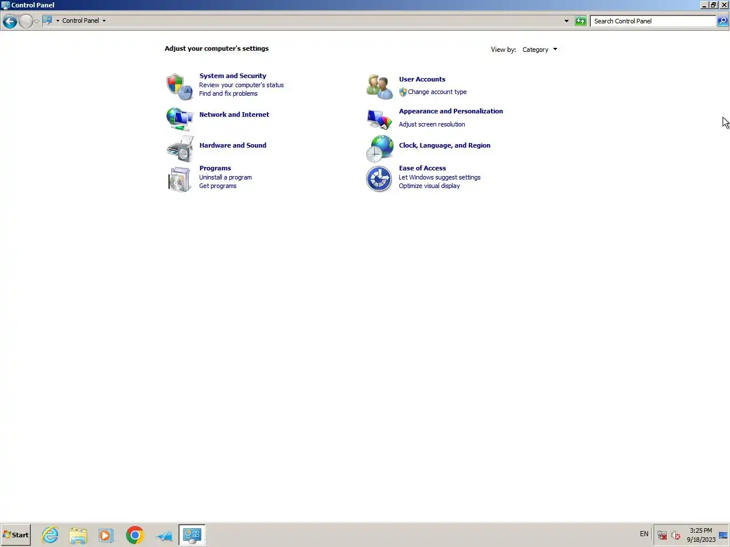Open System and Security category
Screen dimensions: 730x547
pos(233,76)
